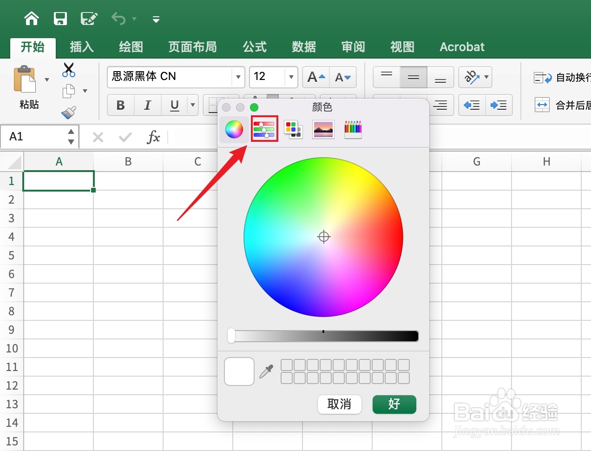The width and height of the screenshot is (591, 451).
Task: Open undo history dropdown arrow
Action: tap(135, 19)
